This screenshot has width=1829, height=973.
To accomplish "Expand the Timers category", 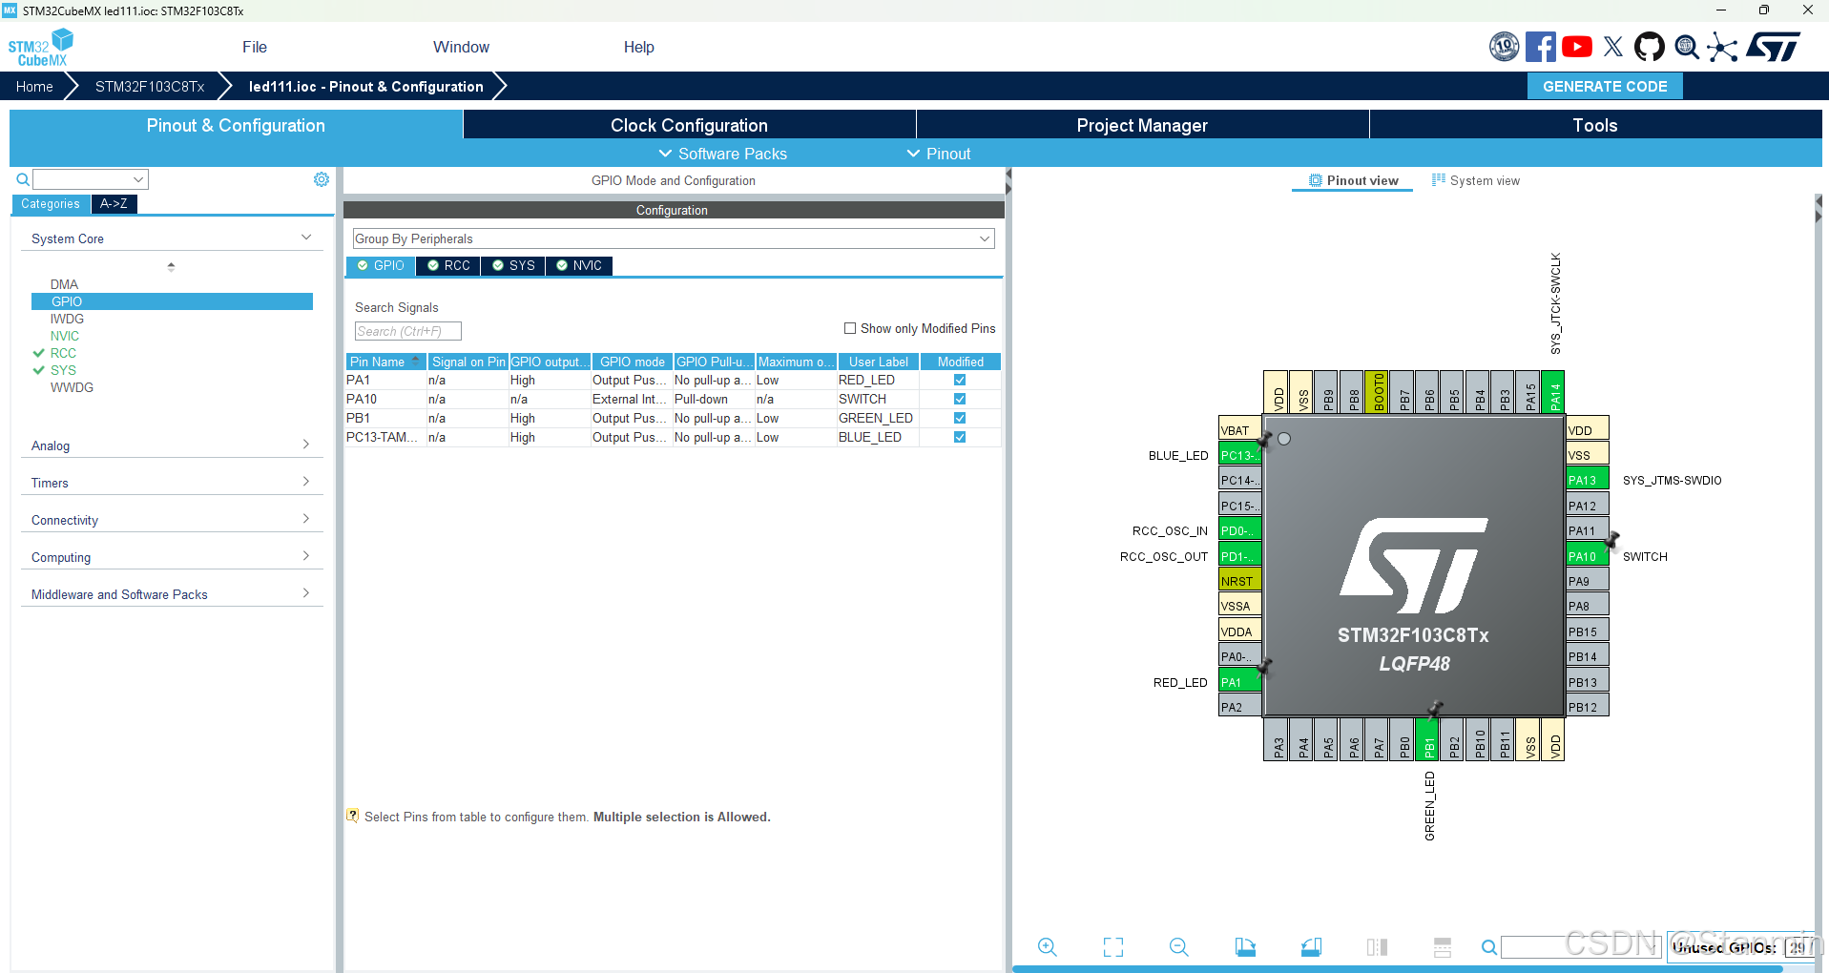I will tap(172, 483).
